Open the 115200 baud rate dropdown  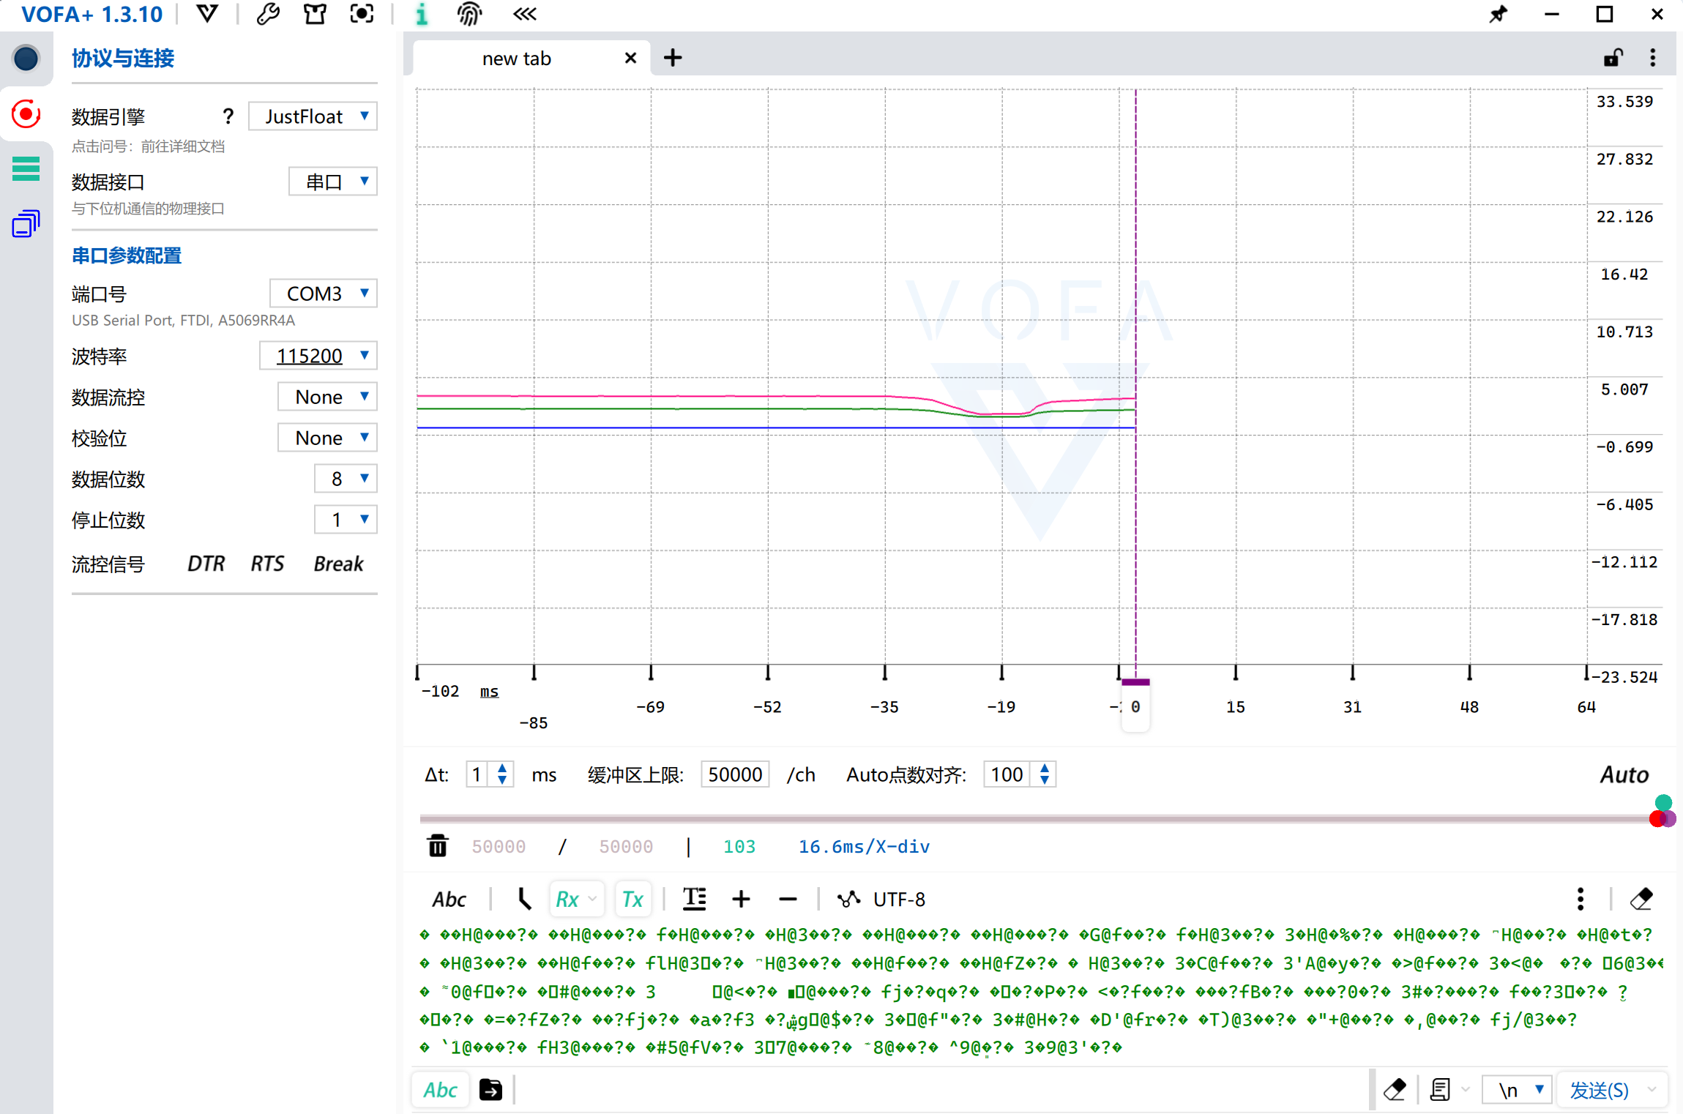[318, 356]
